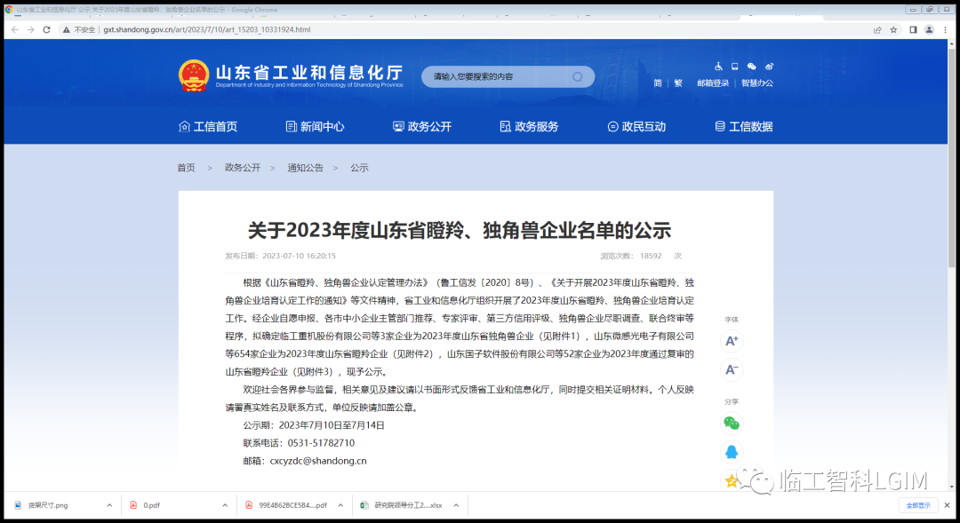
Task: Share article via QQ penguin icon
Action: tap(732, 452)
